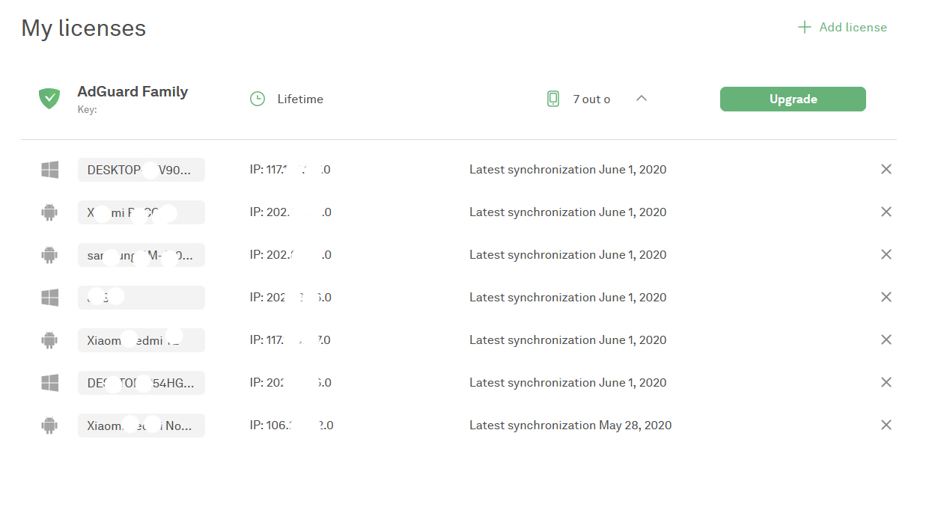Select the last Xiaomi No... device name field

[x=141, y=426]
